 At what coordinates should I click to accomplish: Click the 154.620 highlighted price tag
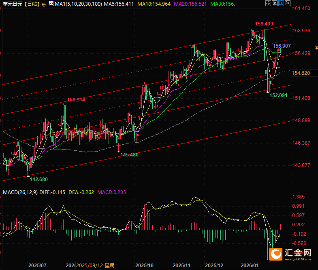tap(301, 73)
